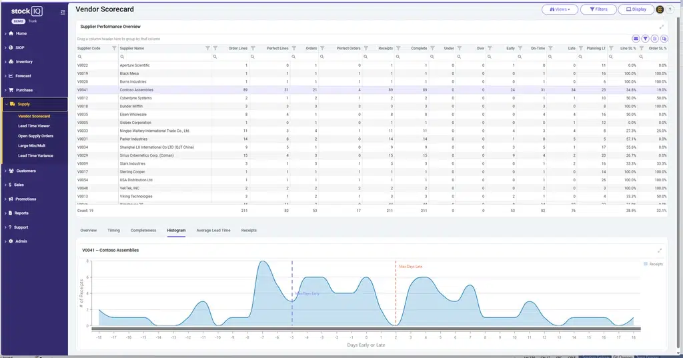Select the Contoso Assemblies row
This screenshot has height=358, width=683.
point(372,90)
